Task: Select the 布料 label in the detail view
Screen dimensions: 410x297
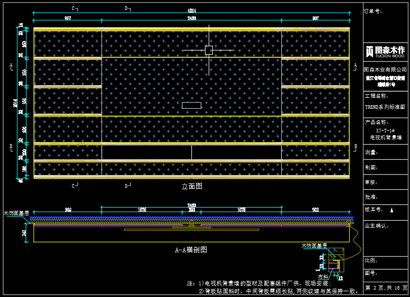Action: tap(323, 275)
